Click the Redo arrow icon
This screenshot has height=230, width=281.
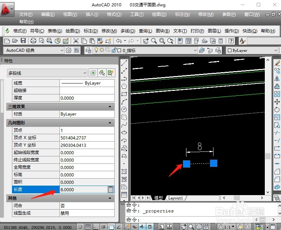tap(132, 41)
